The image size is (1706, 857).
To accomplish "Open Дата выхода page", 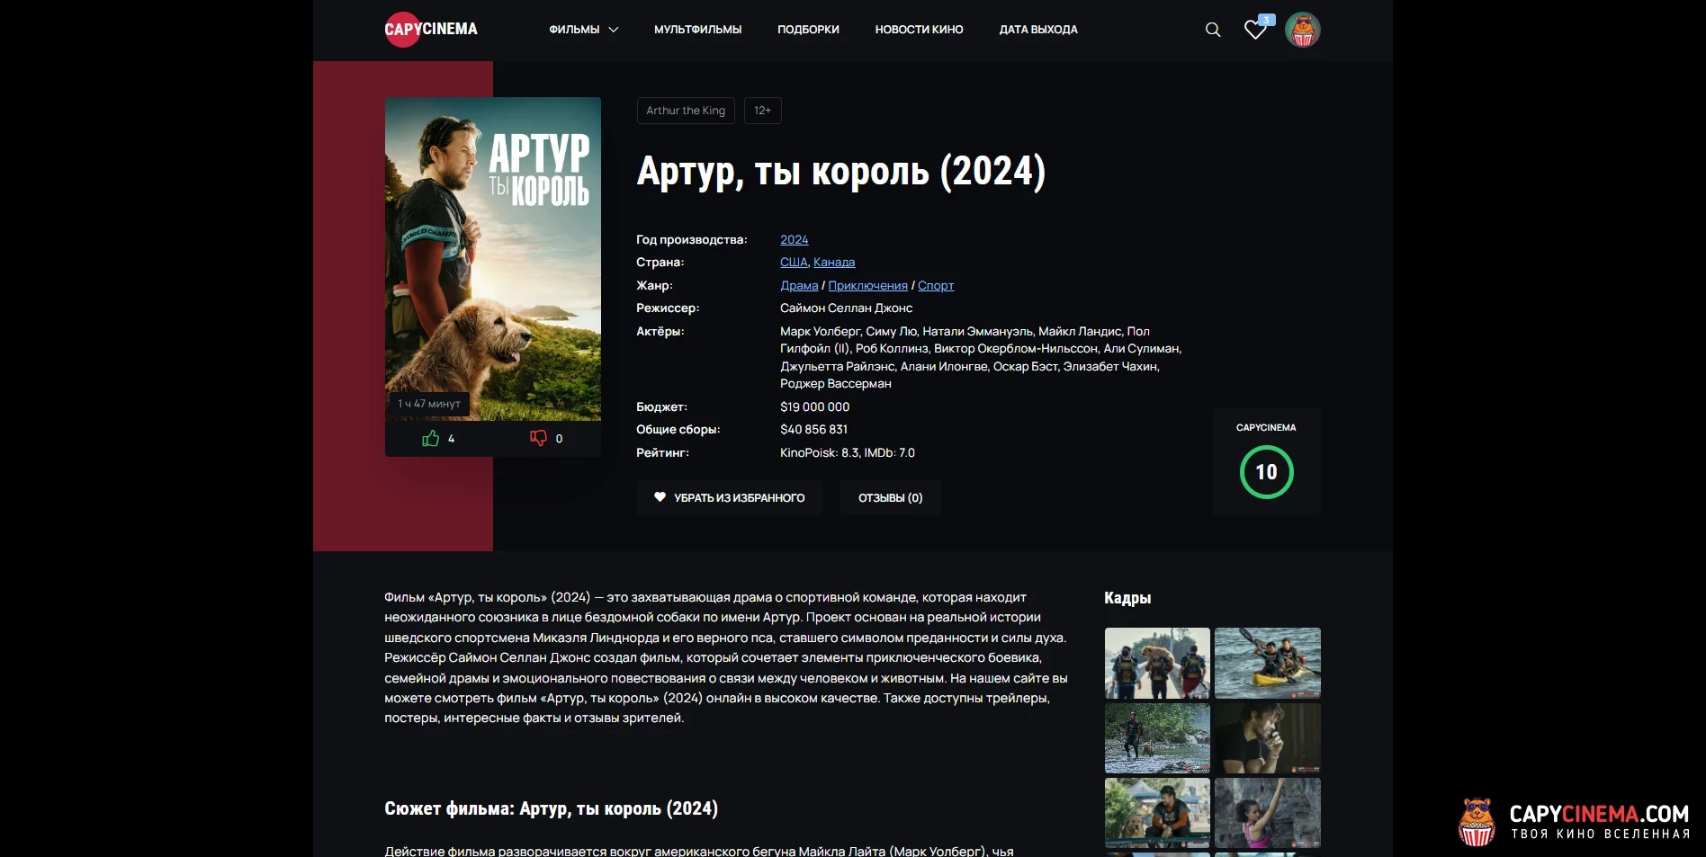I will point(1038,30).
